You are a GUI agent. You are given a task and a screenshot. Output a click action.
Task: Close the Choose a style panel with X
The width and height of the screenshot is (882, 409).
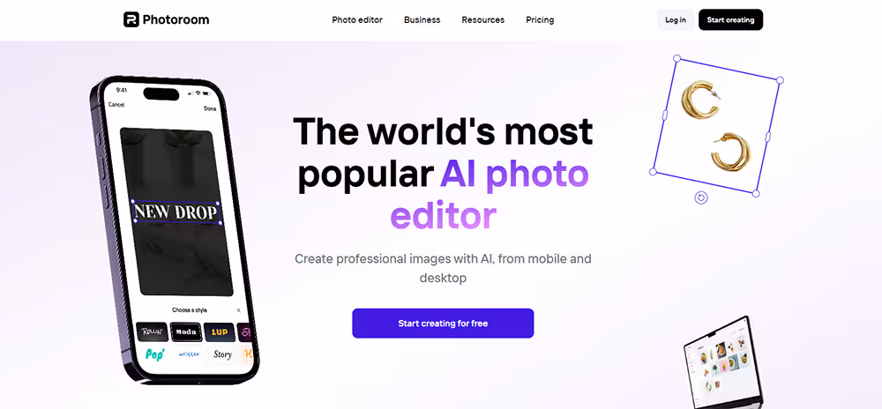tap(238, 310)
